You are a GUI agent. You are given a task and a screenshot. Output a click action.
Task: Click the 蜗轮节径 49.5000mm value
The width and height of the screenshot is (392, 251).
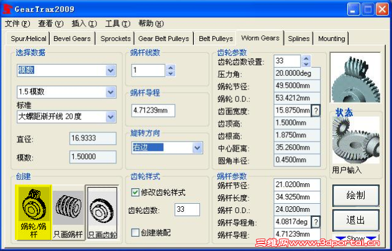[297, 86]
